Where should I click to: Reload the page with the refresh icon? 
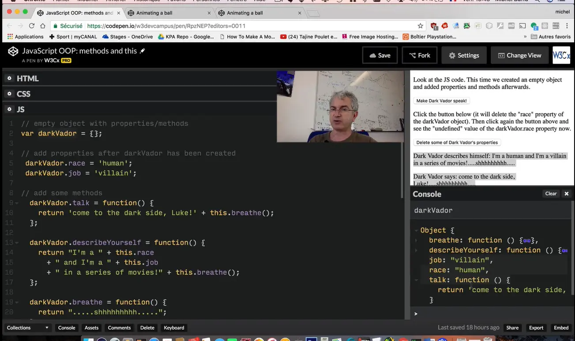[32, 26]
